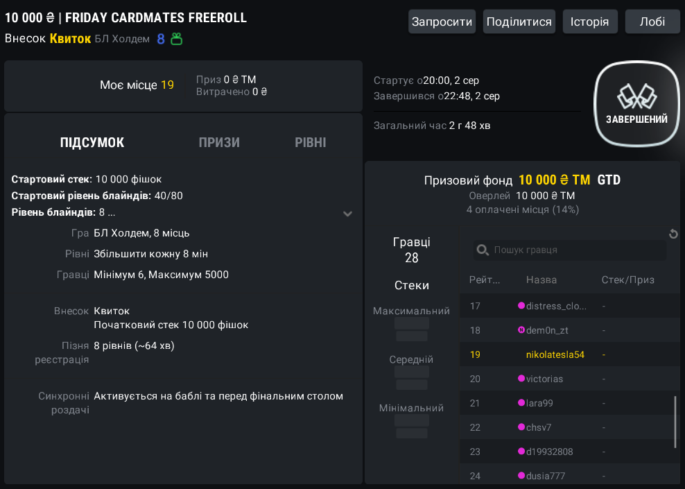The height and width of the screenshot is (489, 685).
Task: Open the ПІДСУМОК tab
Action: pyautogui.click(x=92, y=142)
